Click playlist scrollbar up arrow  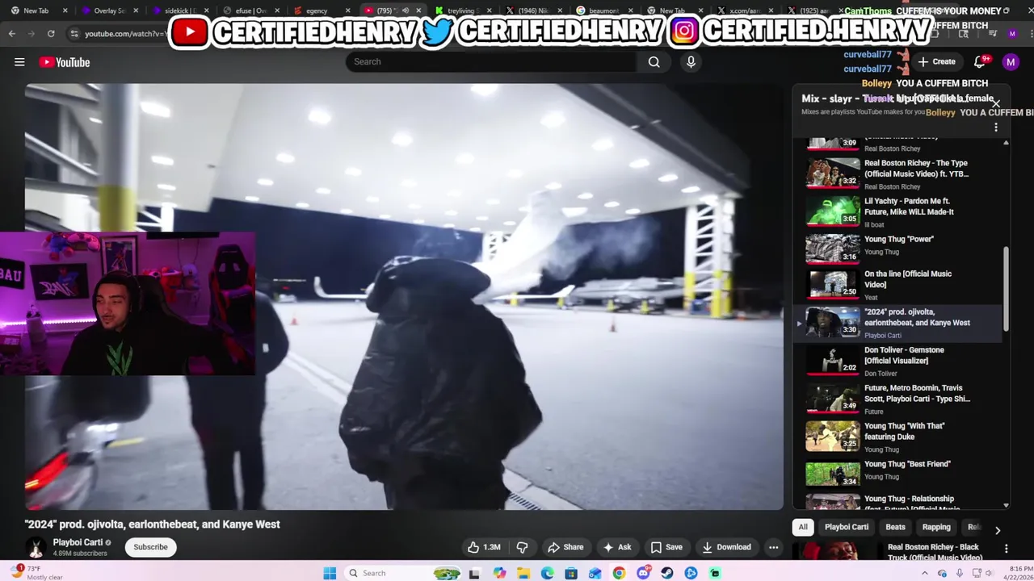pos(1006,143)
